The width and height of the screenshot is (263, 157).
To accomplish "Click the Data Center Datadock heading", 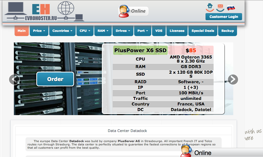I will (x=127, y=131).
